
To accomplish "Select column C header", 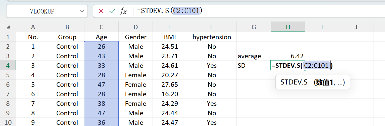I will coord(102,27).
